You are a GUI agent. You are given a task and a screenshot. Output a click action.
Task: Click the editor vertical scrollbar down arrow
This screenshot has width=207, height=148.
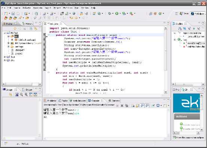point(166,92)
